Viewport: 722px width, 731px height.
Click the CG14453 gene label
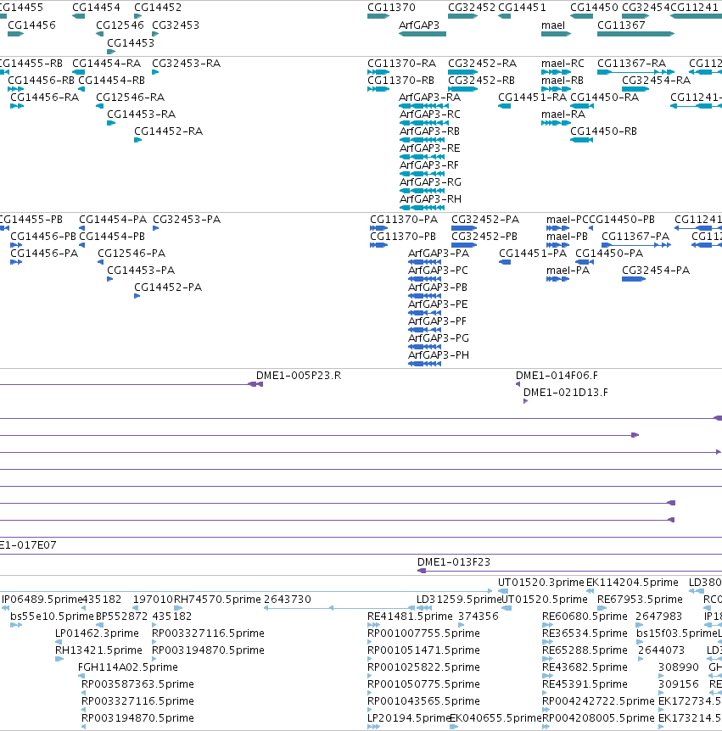[131, 43]
